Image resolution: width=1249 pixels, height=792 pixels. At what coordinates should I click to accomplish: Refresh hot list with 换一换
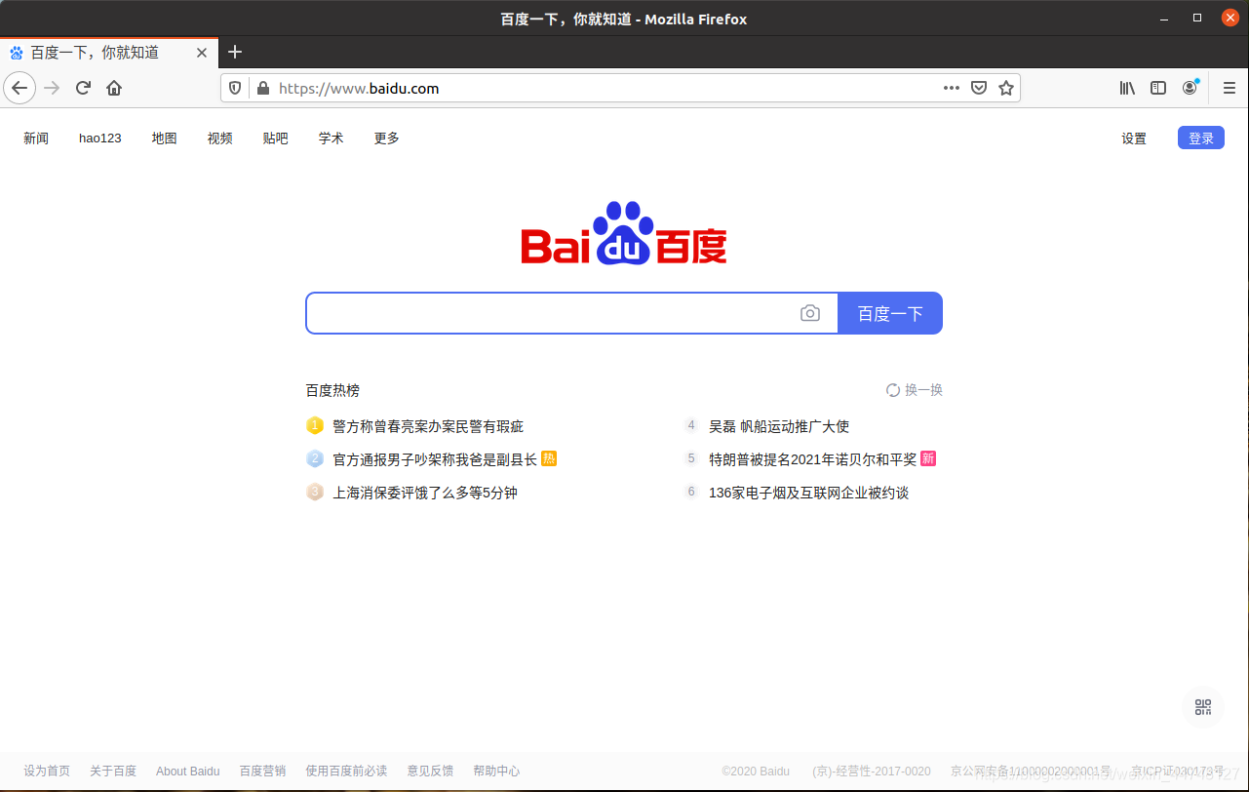[915, 390]
